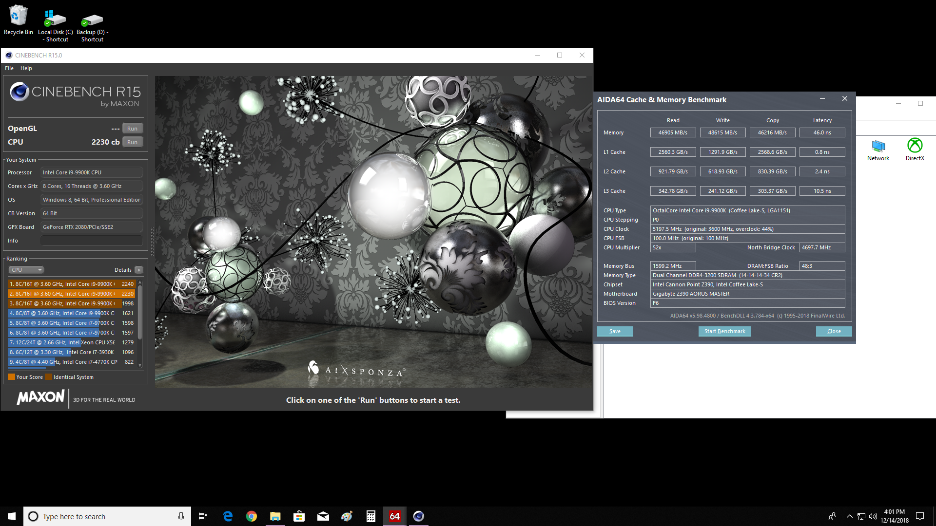Click the Close button in AIDA64
Screen dimensions: 936x526
coord(834,332)
